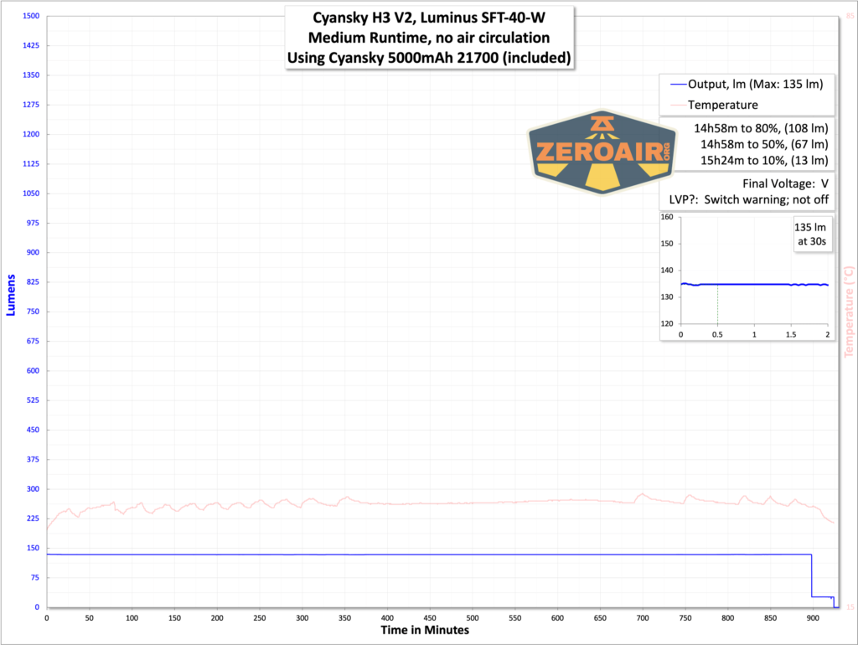Click the green dashed marker in inset chart
Screen dimensions: 858x645
719,304
